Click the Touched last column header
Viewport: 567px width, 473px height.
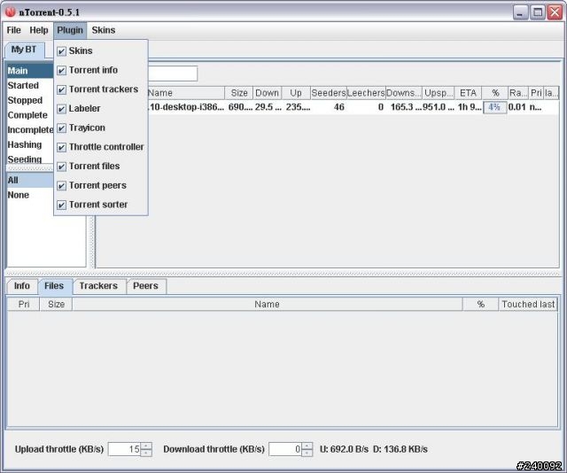click(528, 304)
